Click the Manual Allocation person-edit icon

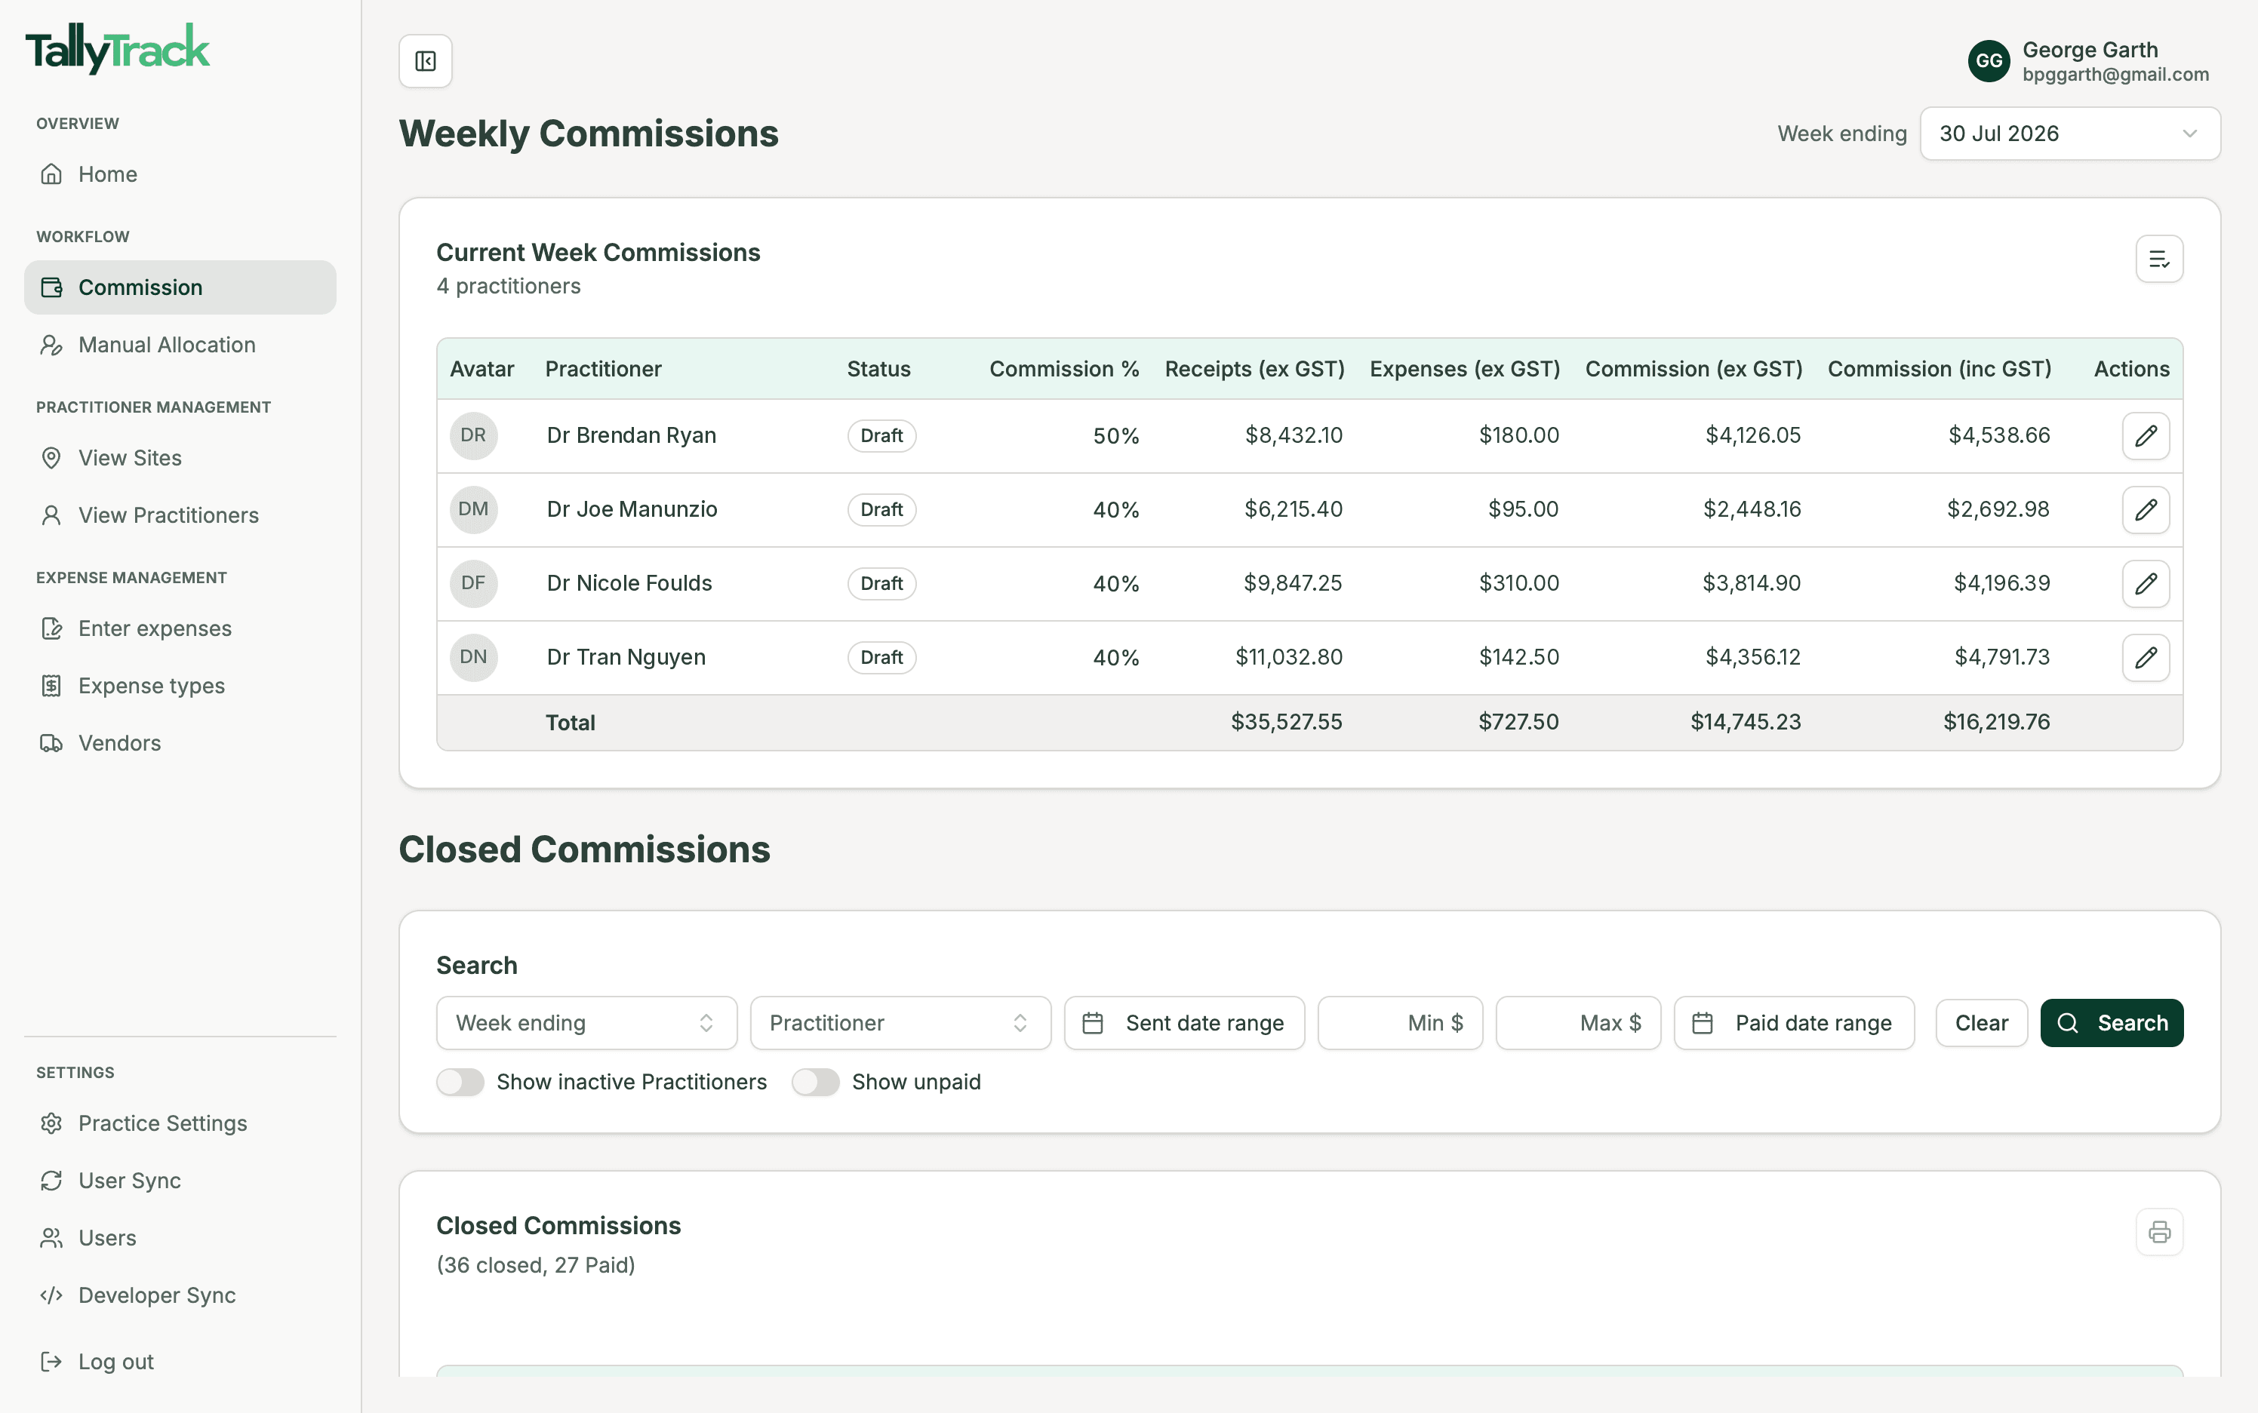51,345
